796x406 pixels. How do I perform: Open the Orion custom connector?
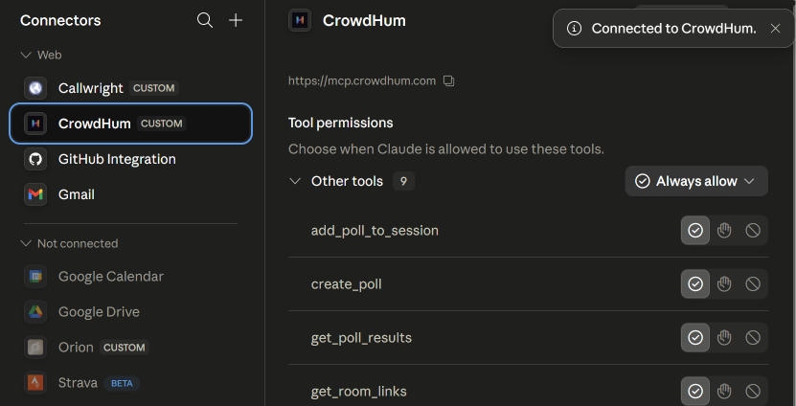pos(130,348)
